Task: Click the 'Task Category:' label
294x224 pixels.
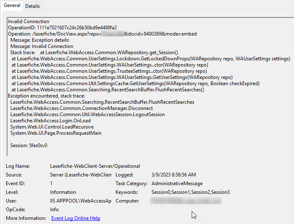Action: [x=131, y=183]
